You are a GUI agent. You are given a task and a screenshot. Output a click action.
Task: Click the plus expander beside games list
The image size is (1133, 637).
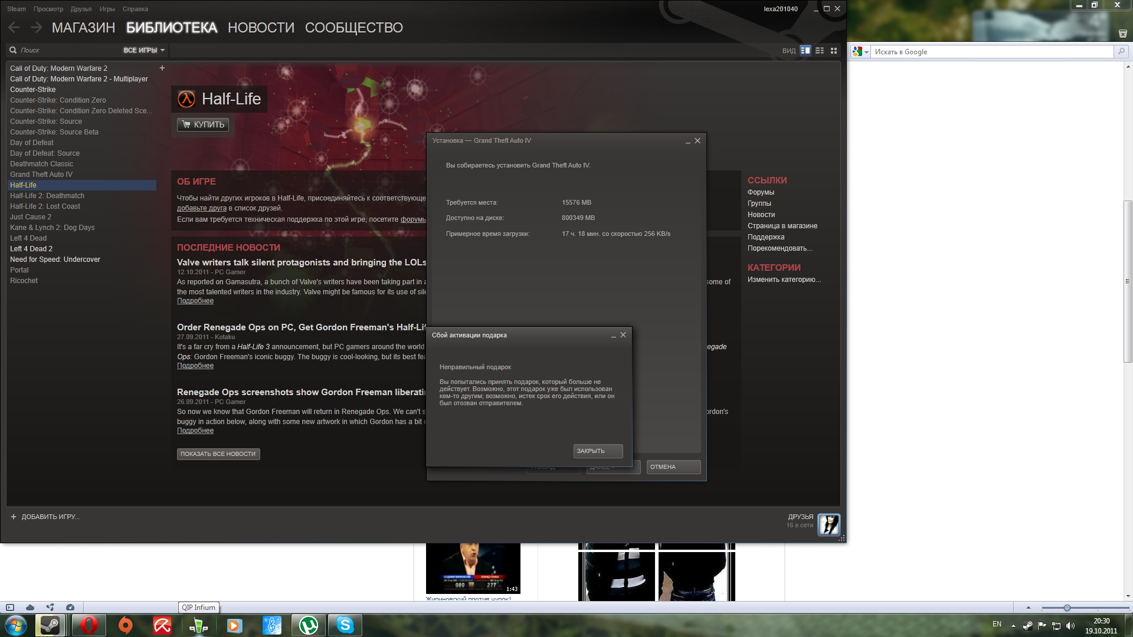click(x=162, y=68)
